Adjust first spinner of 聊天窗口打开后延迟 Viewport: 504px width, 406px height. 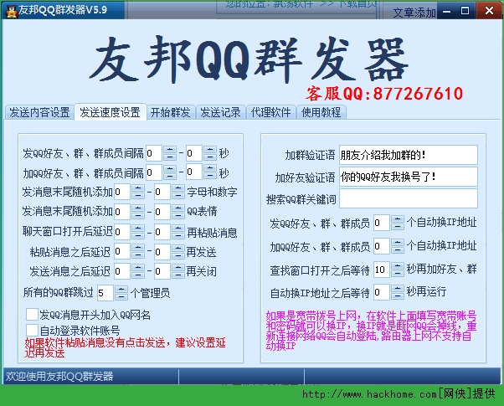point(138,232)
